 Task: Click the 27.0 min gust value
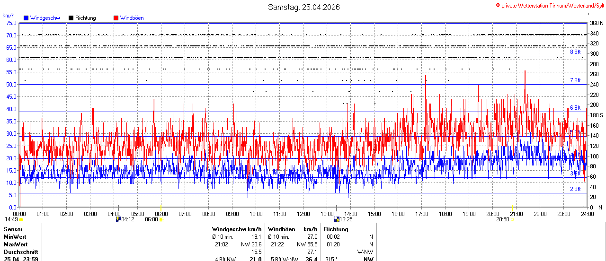[x=312, y=237]
